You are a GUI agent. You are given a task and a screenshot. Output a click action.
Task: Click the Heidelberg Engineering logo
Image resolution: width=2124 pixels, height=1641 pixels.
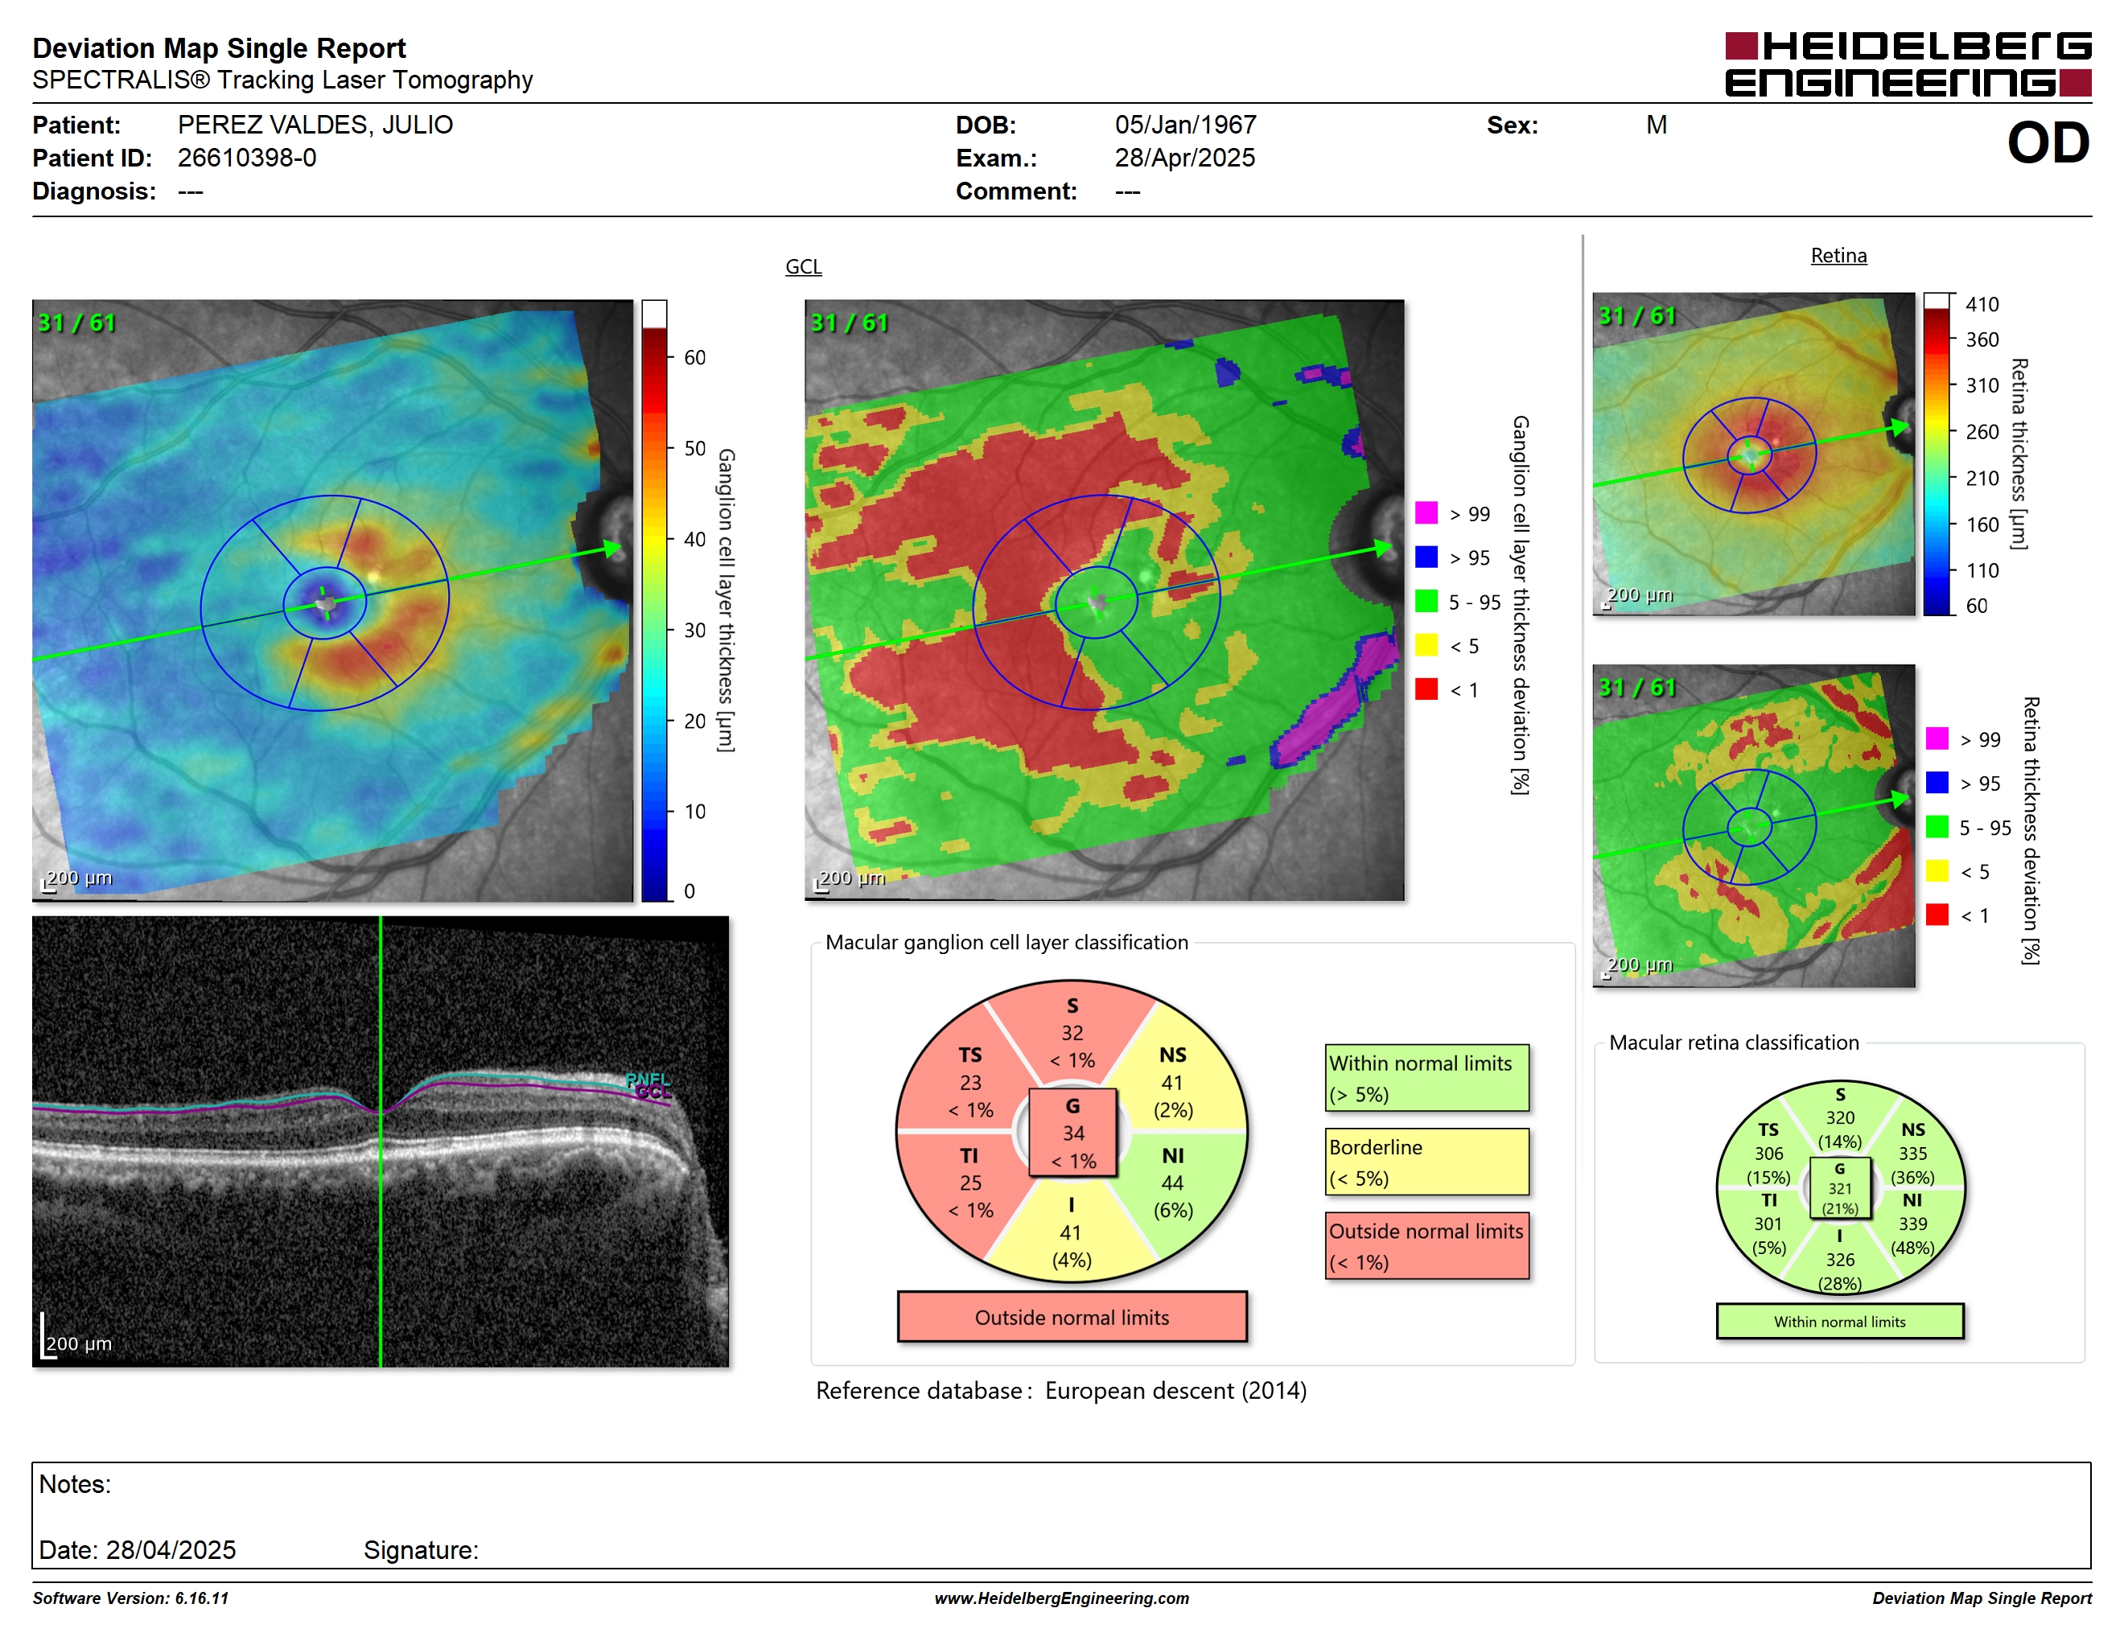[1907, 64]
